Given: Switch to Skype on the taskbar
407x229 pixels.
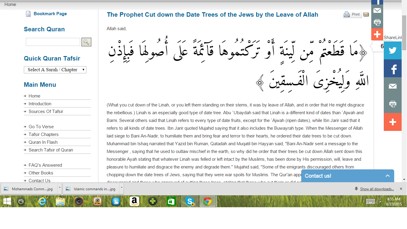Looking at the screenshot, I should 190,202.
